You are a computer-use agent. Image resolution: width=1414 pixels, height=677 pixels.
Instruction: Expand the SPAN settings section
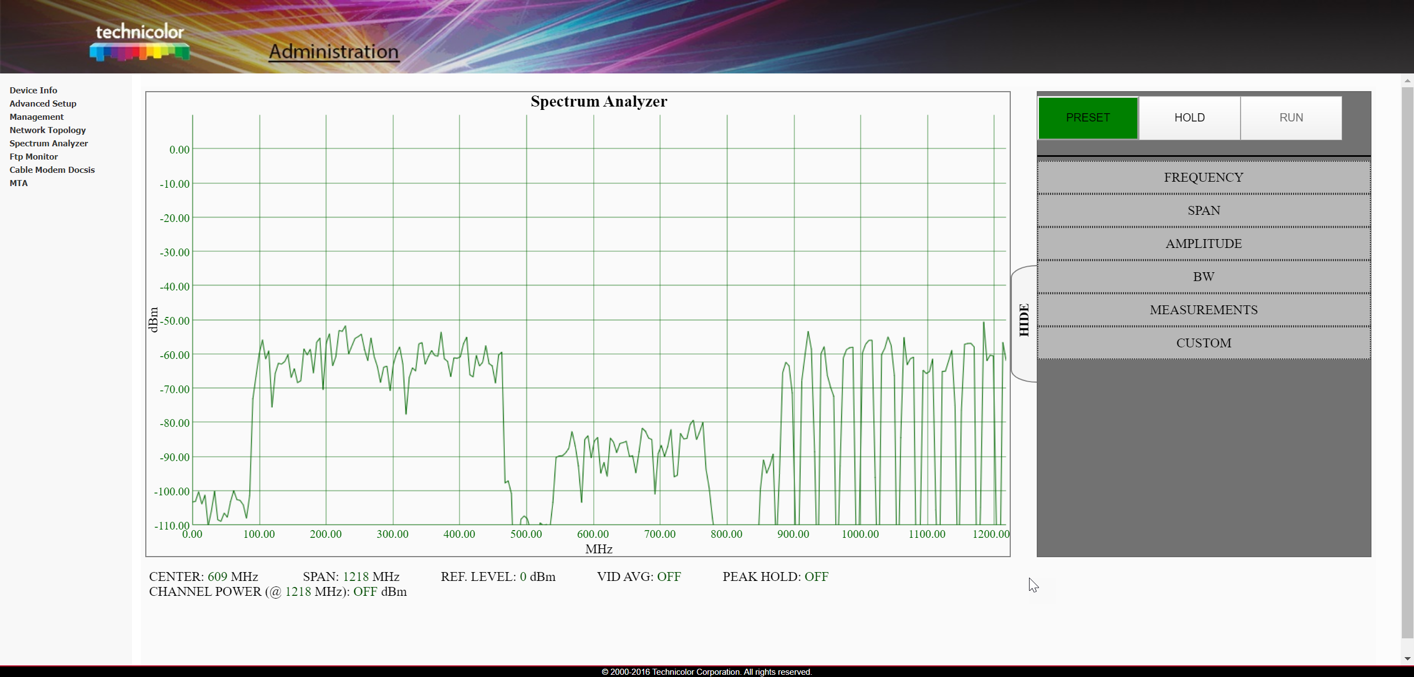1203,210
